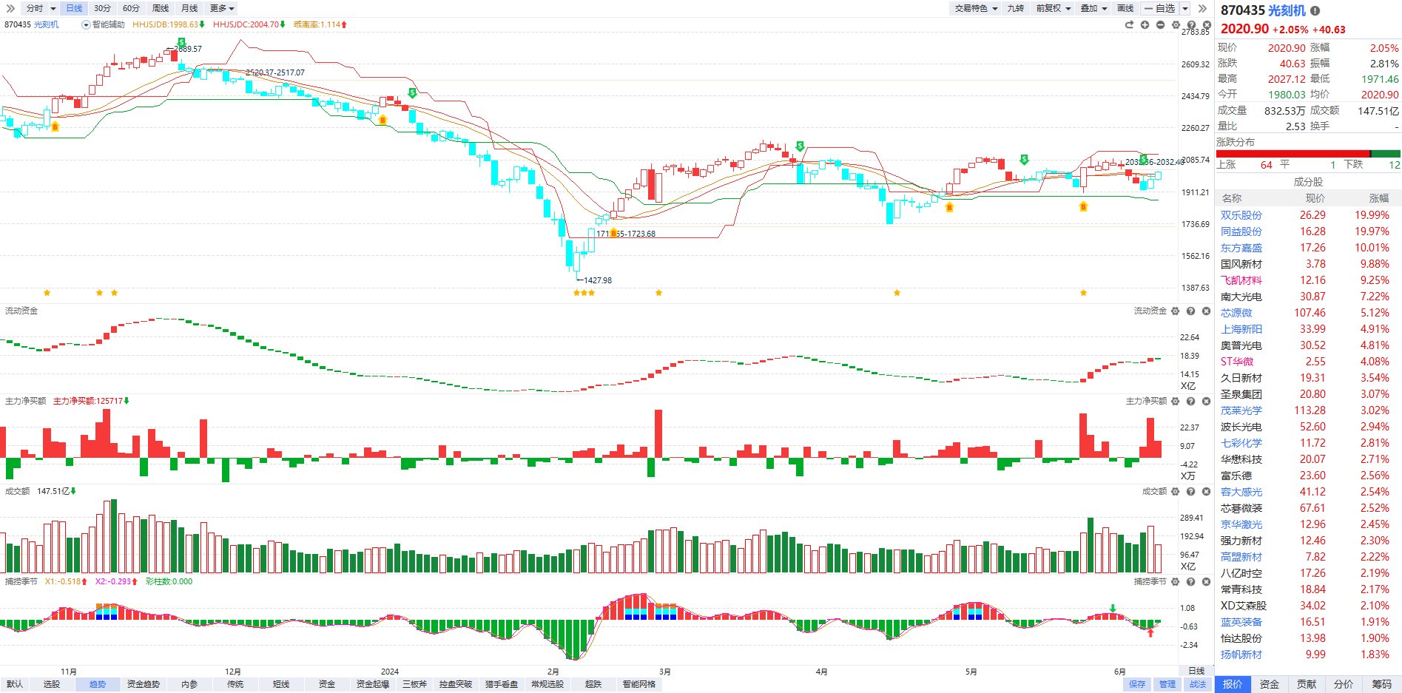Toggle 自选 watchlist add/remove button
The height and width of the screenshot is (693, 1402).
coord(1159,8)
